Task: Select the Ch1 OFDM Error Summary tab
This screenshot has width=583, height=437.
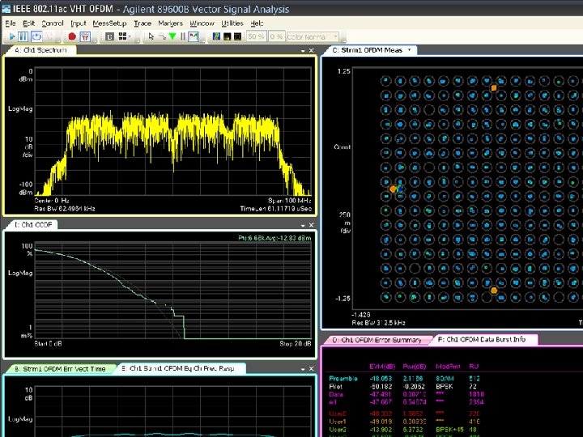Action: click(376, 340)
